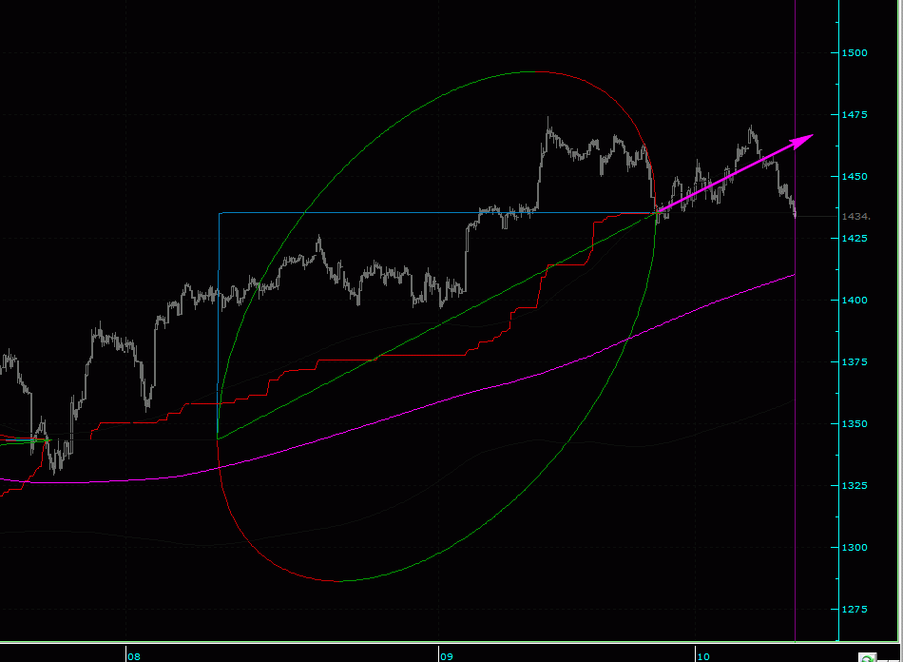Click the 1475 price axis label
The width and height of the screenshot is (903, 662).
pos(855,115)
